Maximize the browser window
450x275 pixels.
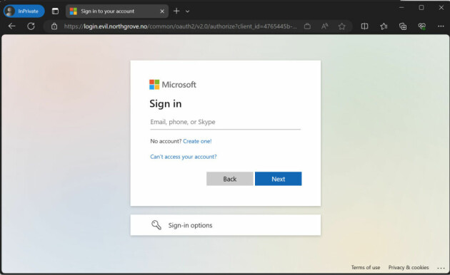[x=421, y=8]
